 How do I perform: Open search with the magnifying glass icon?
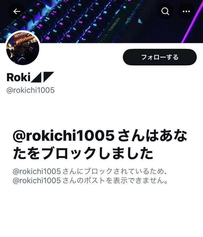pos(165,11)
